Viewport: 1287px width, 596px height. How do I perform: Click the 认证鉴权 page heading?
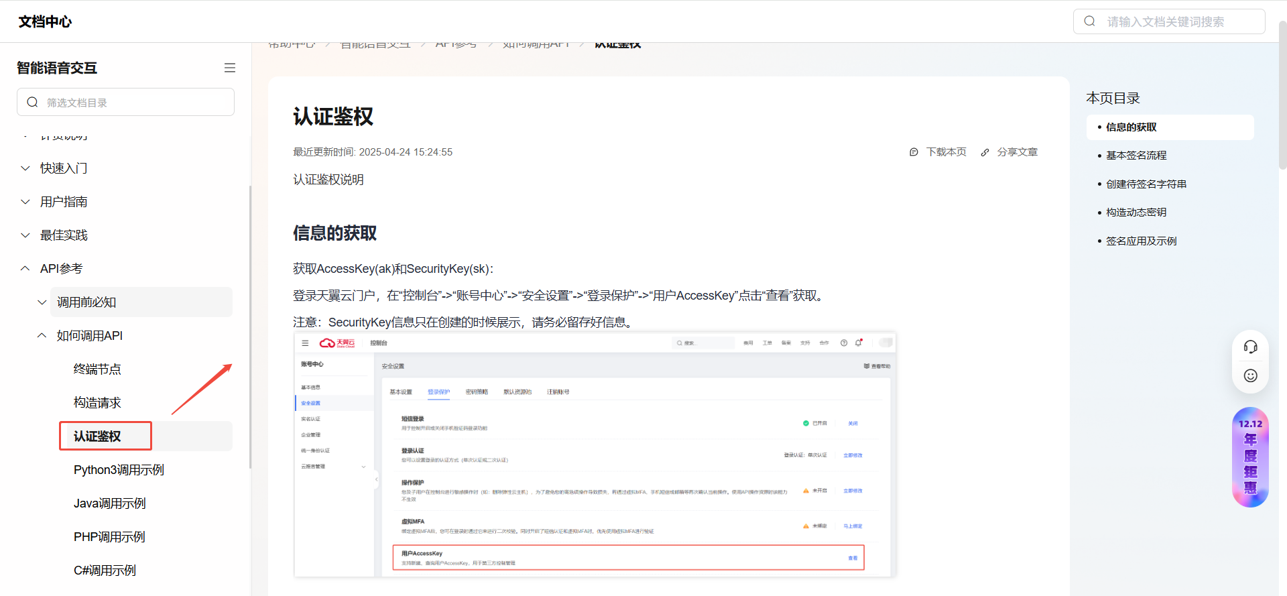(333, 117)
